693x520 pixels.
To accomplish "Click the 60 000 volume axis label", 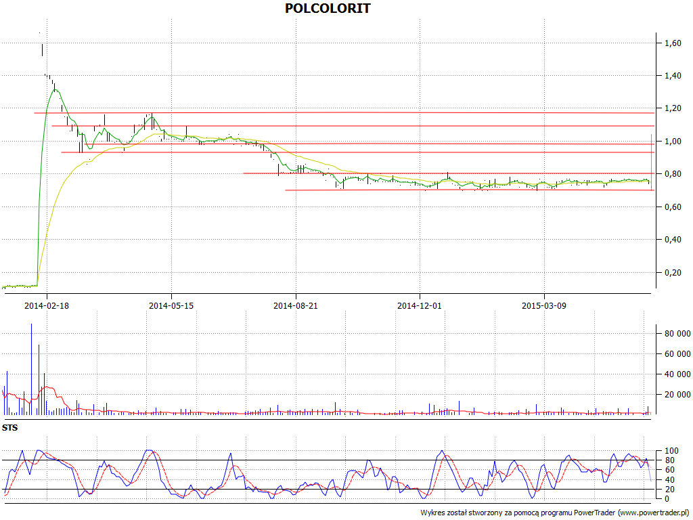I will [677, 354].
